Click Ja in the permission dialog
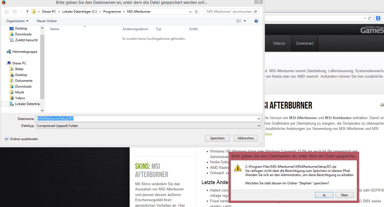 tap(324, 195)
